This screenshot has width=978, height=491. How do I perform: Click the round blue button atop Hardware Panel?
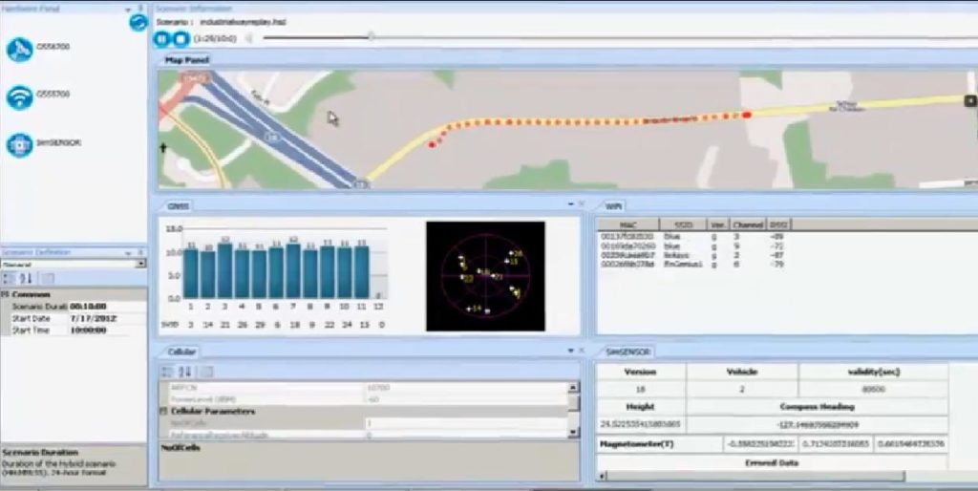[138, 22]
